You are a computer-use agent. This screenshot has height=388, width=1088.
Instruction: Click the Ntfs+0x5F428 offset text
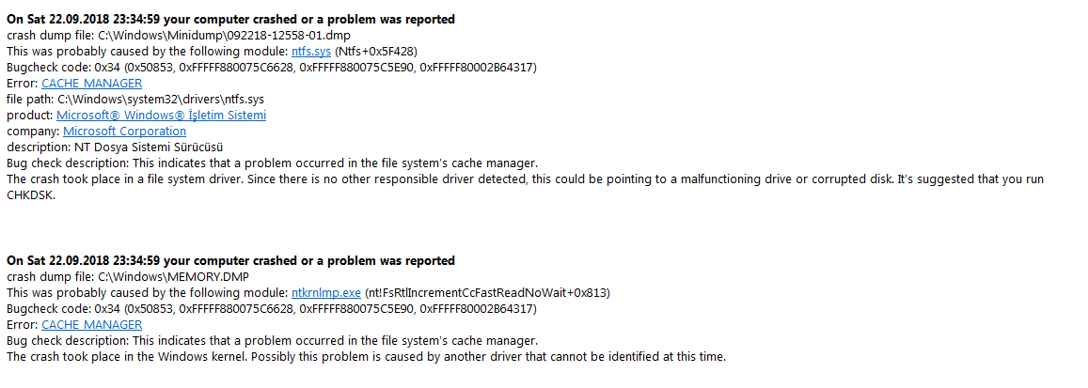point(375,52)
